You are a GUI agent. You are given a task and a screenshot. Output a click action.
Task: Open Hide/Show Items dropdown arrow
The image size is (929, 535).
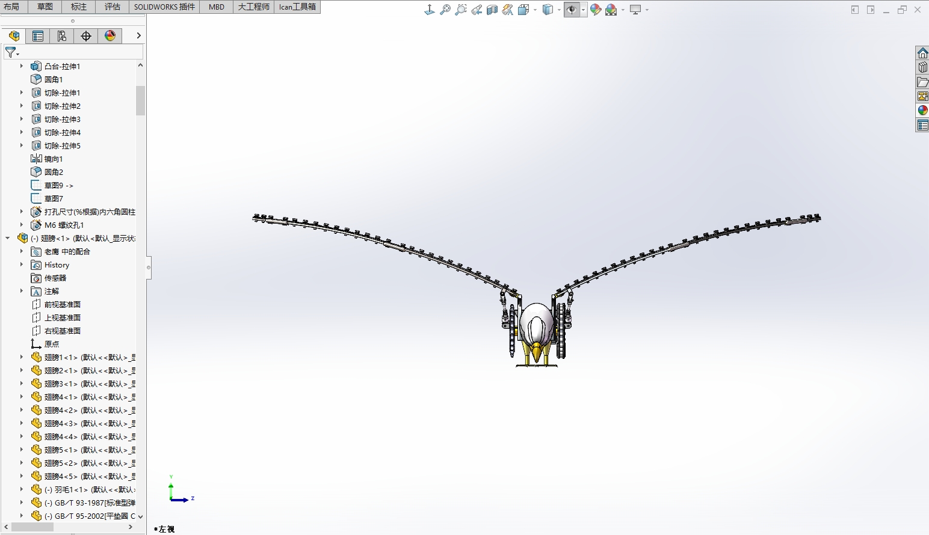pos(584,10)
